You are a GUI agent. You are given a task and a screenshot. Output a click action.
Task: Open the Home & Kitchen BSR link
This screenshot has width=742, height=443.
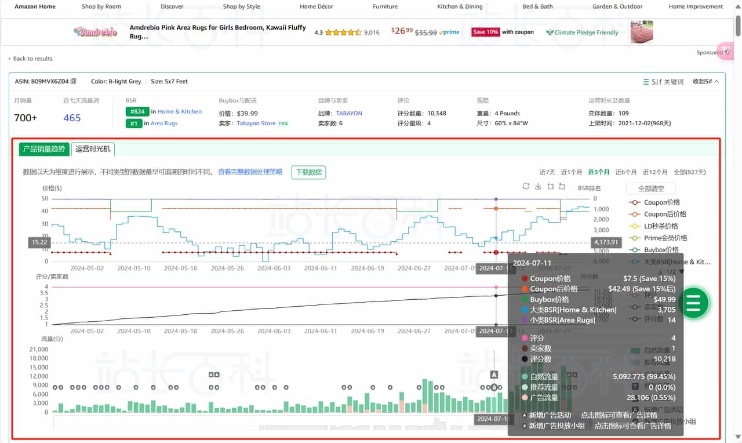[180, 111]
